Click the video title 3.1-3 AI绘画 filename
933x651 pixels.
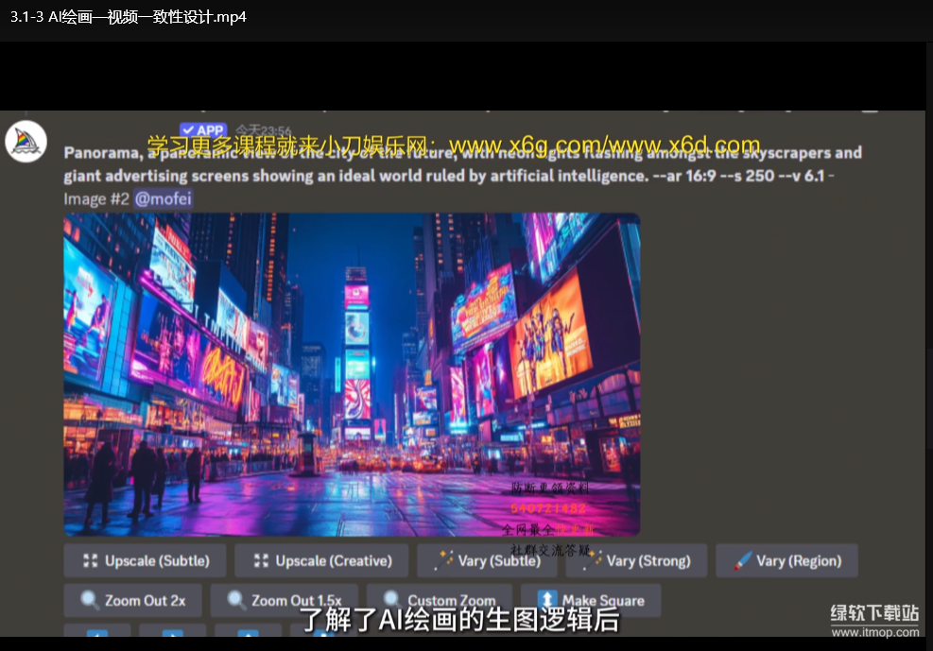[128, 17]
